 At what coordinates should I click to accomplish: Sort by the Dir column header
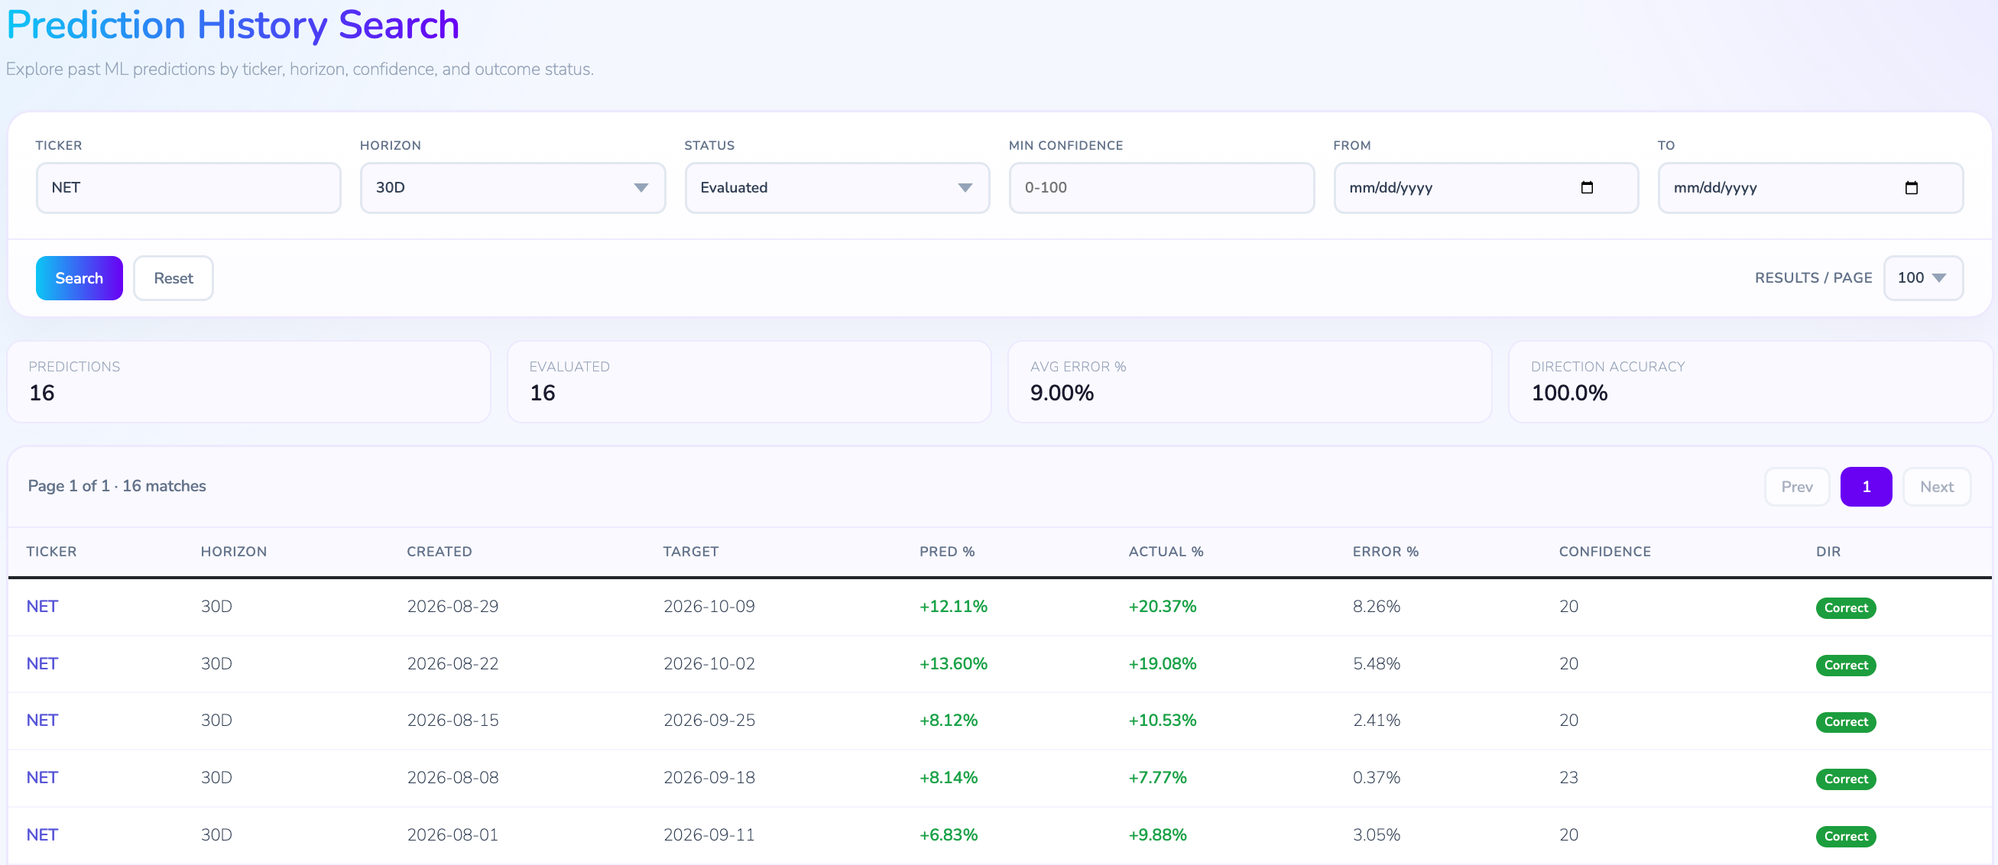[x=1828, y=552]
